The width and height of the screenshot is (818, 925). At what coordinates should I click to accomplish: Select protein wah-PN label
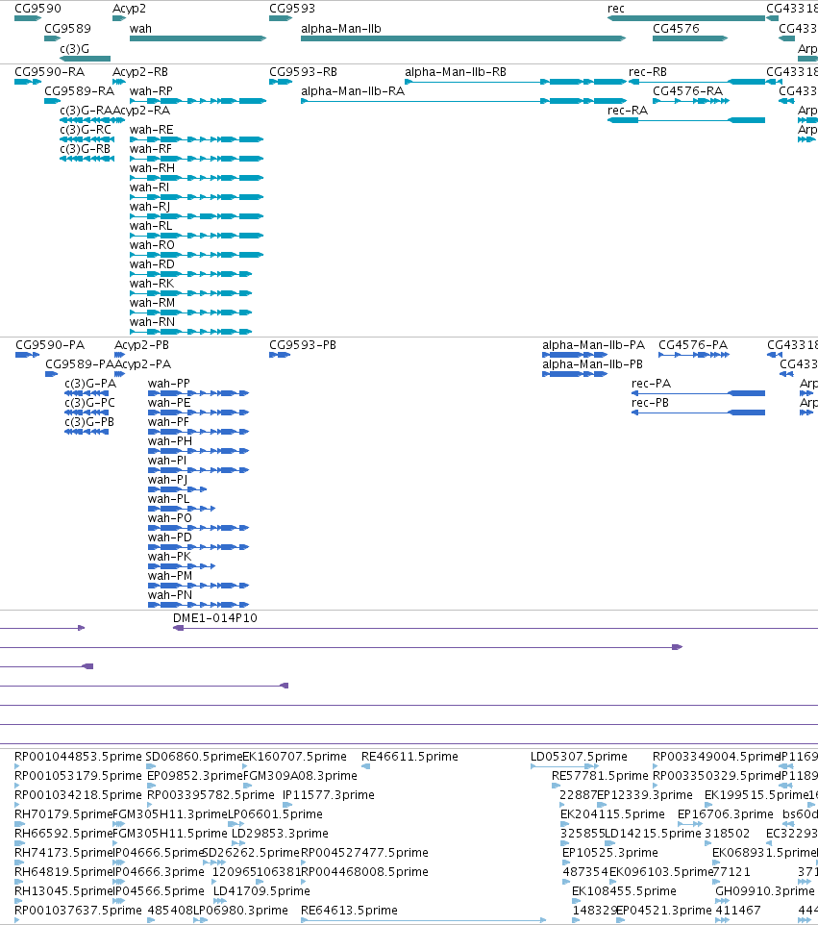(x=170, y=595)
